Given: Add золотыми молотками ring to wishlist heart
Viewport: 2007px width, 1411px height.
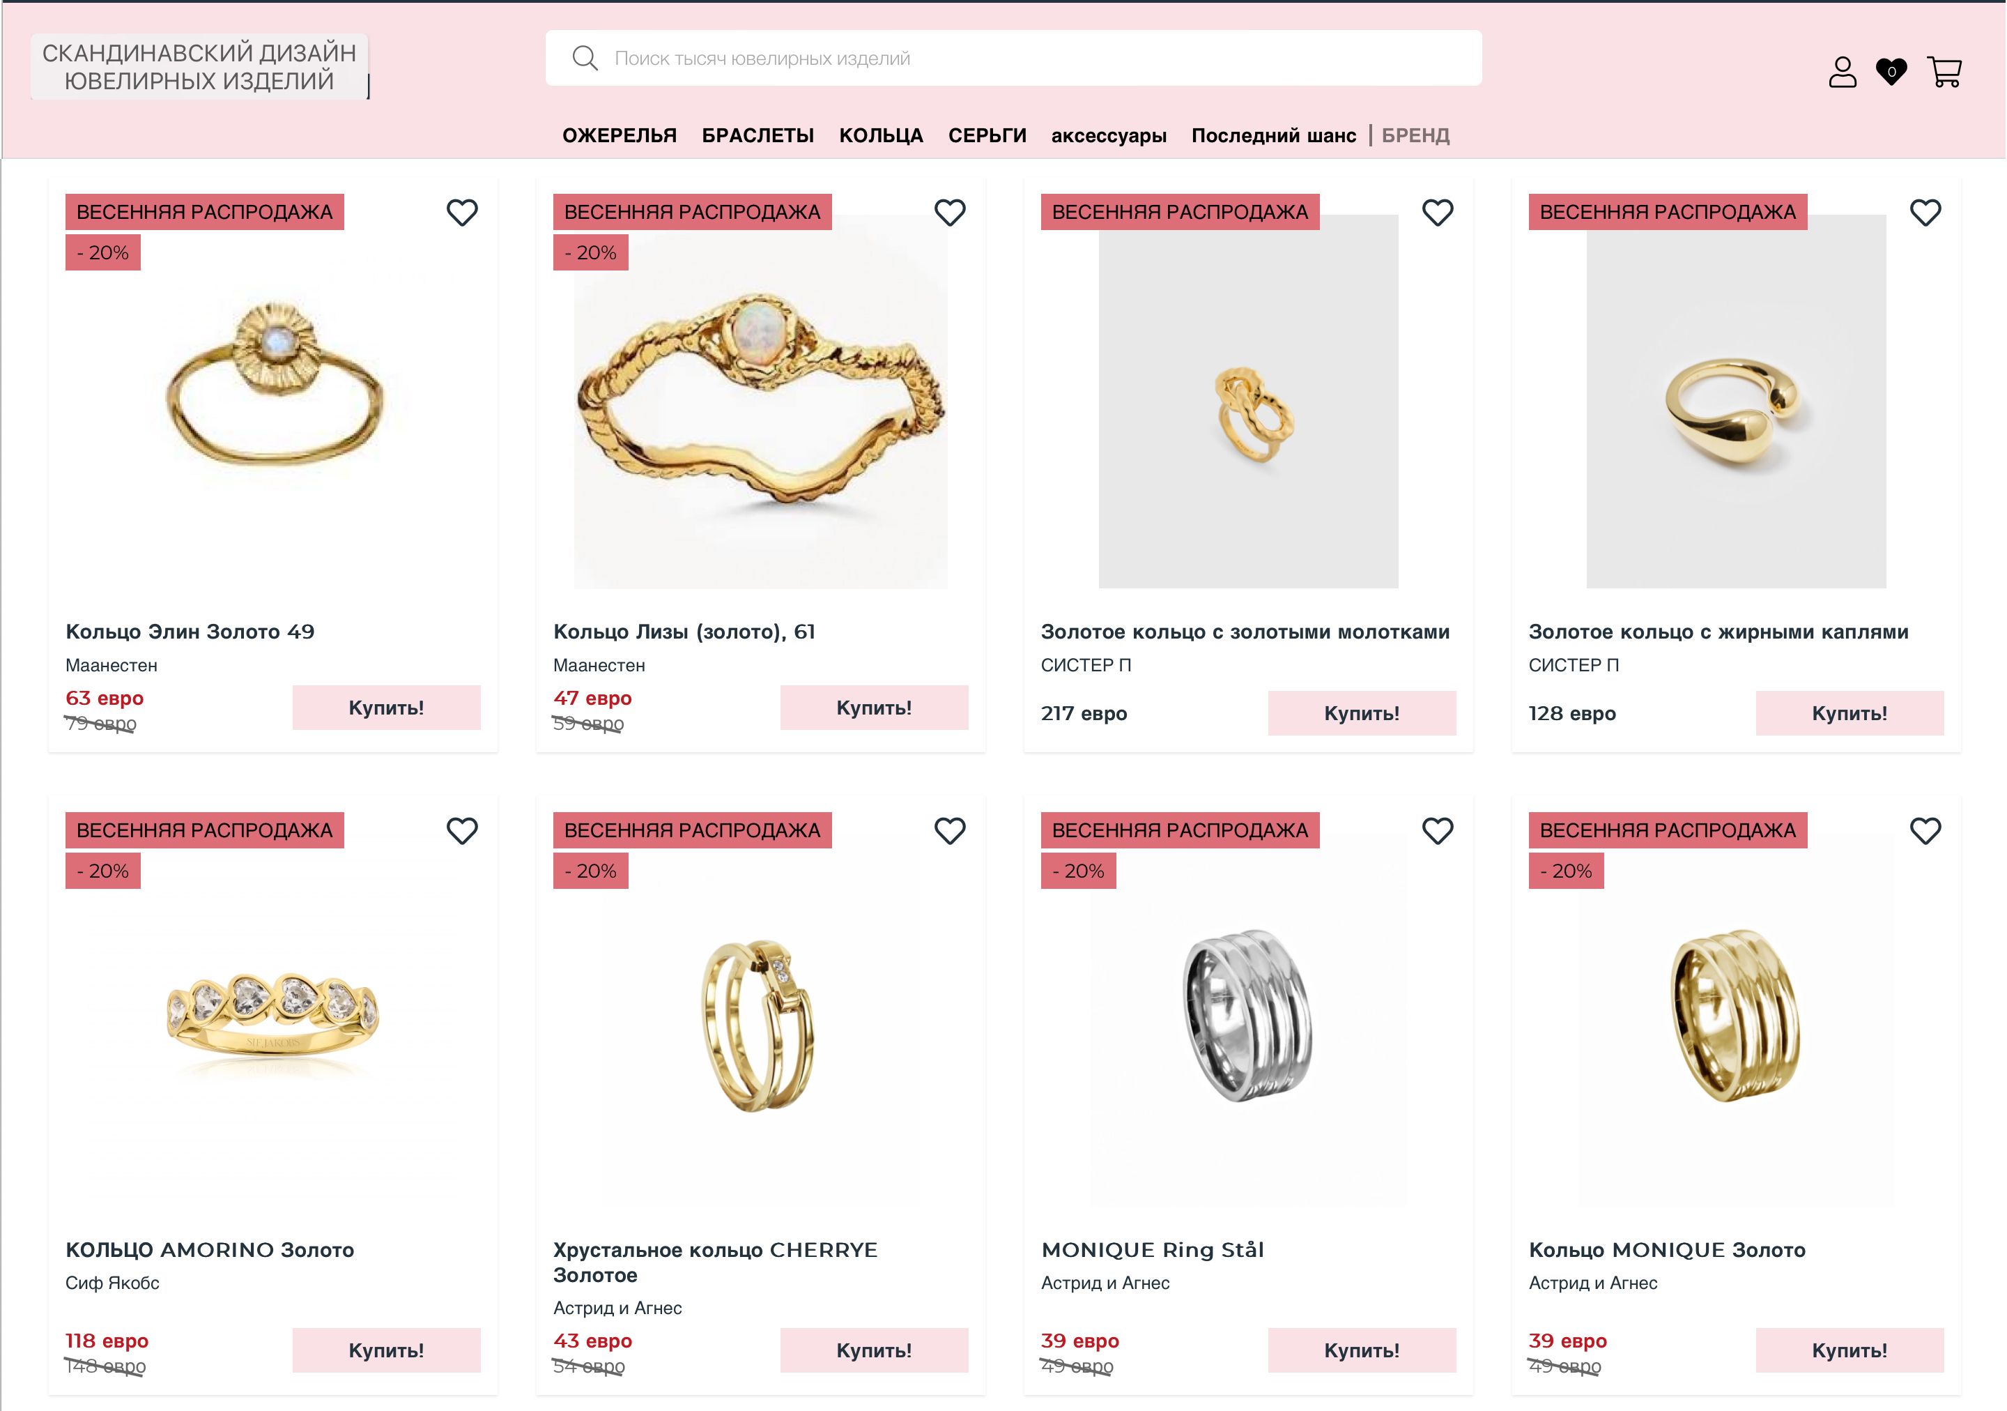Looking at the screenshot, I should [1438, 213].
